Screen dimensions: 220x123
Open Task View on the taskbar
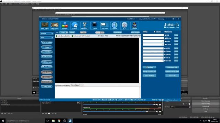(x=48, y=121)
